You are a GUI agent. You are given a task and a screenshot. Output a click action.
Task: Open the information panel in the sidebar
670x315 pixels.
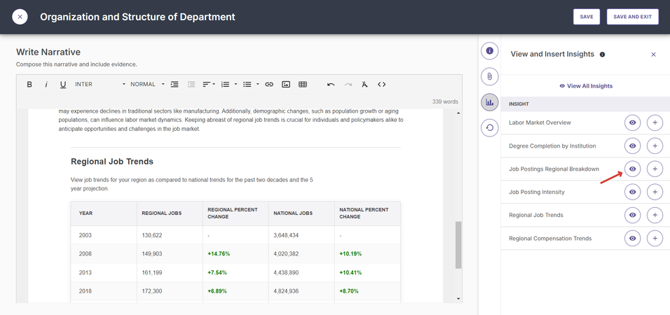tap(490, 51)
